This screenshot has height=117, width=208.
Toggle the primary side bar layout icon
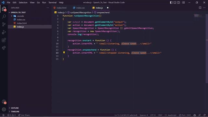pos(171,3)
